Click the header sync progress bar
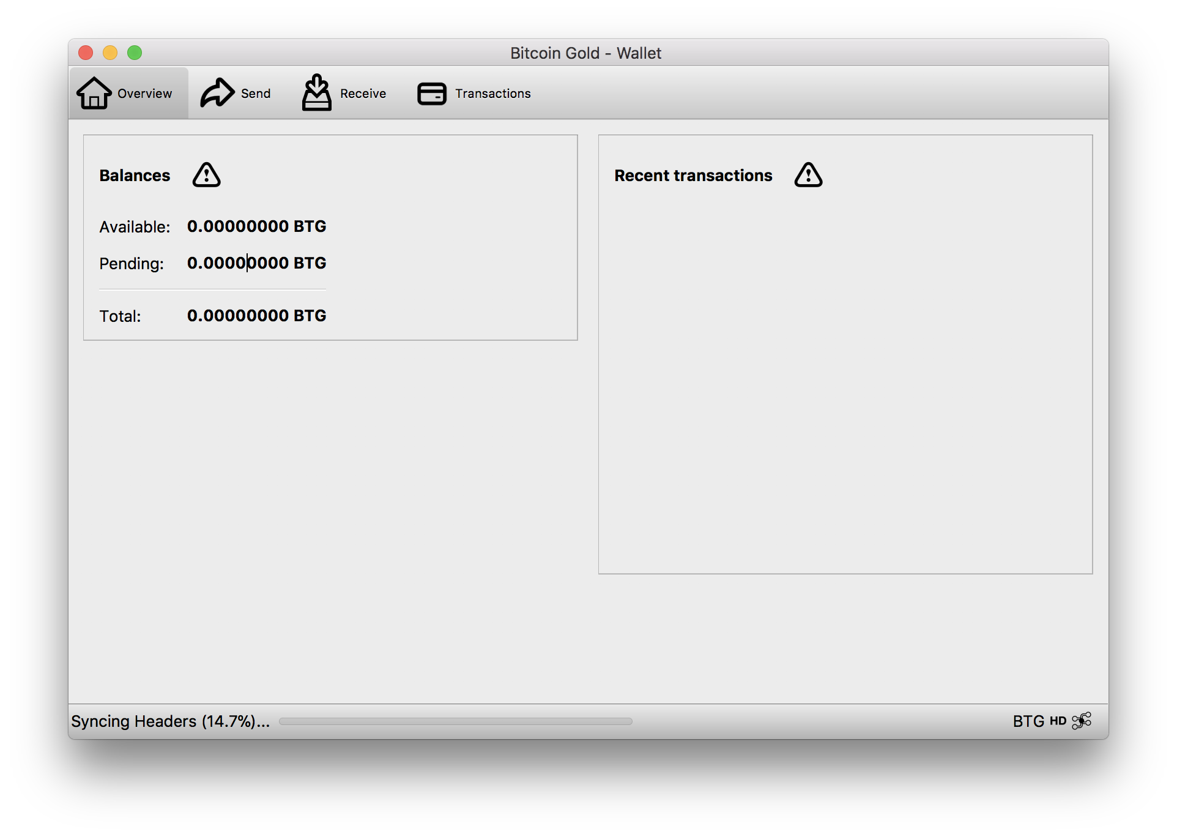This screenshot has height=837, width=1177. point(456,721)
